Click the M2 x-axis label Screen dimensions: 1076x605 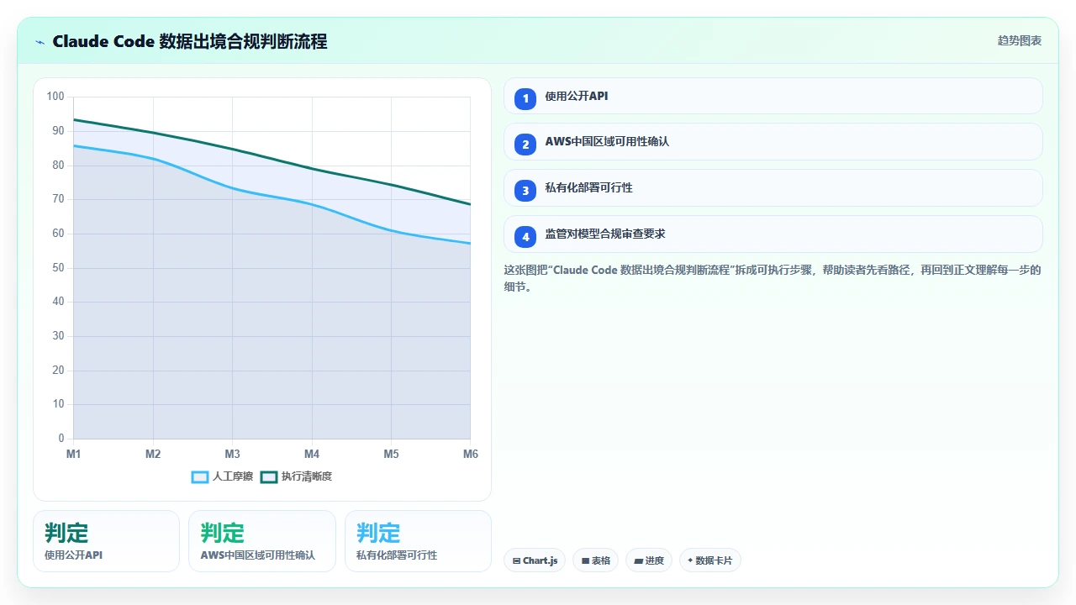click(153, 454)
